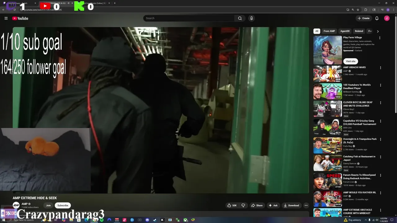
Task: Open the browser extensions puzzle icon
Action: point(366,10)
